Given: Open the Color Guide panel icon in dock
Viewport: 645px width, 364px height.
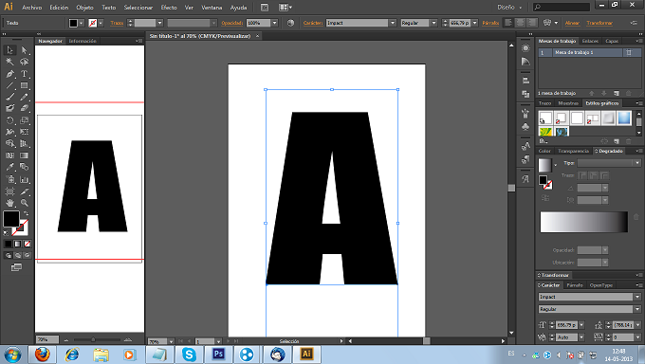Looking at the screenshot, I should coord(525,62).
